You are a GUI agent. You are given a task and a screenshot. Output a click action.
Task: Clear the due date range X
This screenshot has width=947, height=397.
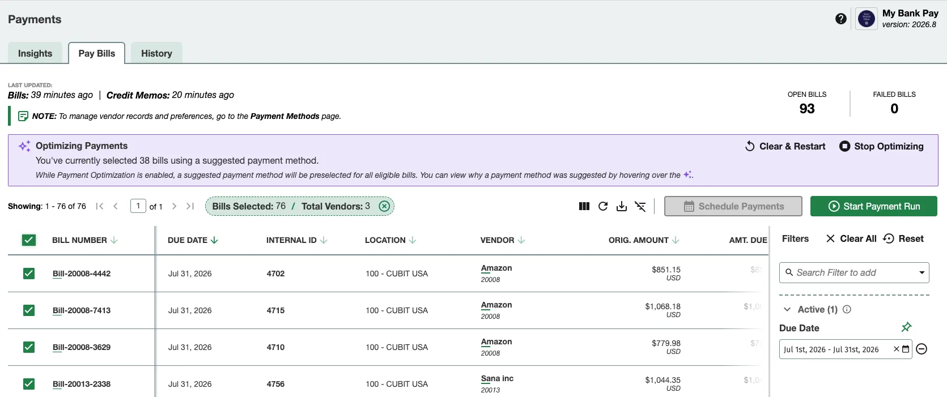(x=897, y=349)
